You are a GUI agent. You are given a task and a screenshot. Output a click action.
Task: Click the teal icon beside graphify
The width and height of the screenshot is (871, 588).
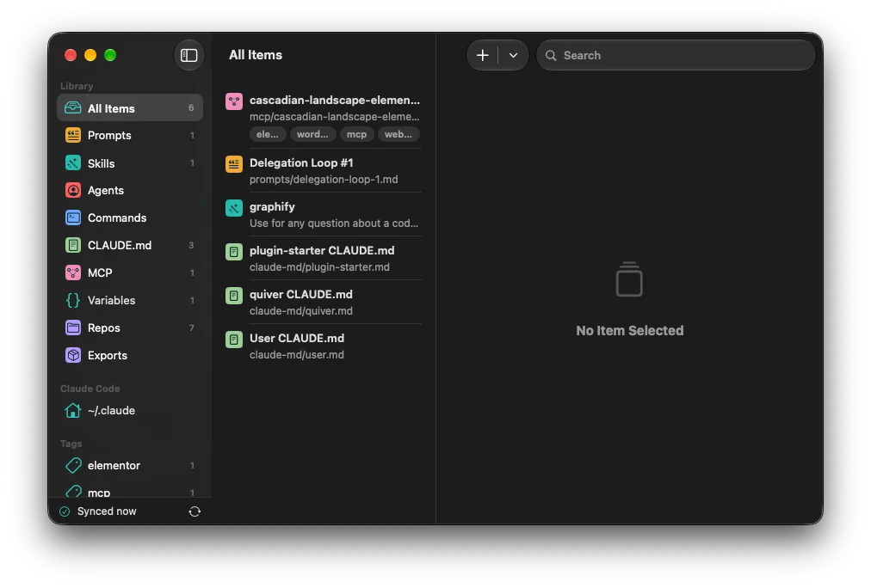point(234,207)
